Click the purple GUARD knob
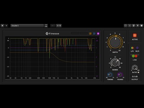This screenshot has width=144, height=108. 120,75
